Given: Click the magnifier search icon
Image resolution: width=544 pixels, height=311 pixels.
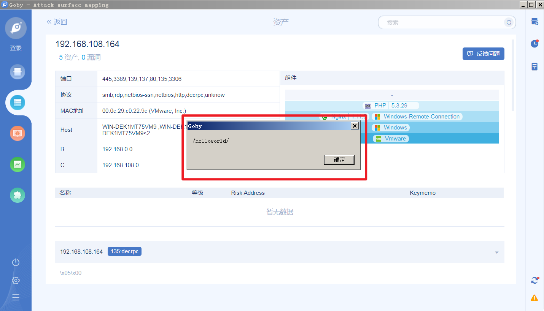Looking at the screenshot, I should [x=509, y=22].
